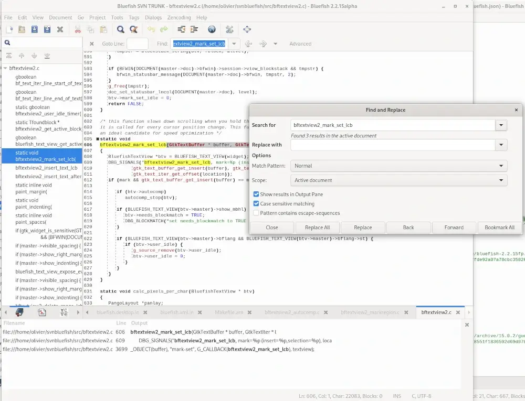This screenshot has height=401, width=525.
Task: Click Close button in Find and Replace
Action: (x=272, y=227)
